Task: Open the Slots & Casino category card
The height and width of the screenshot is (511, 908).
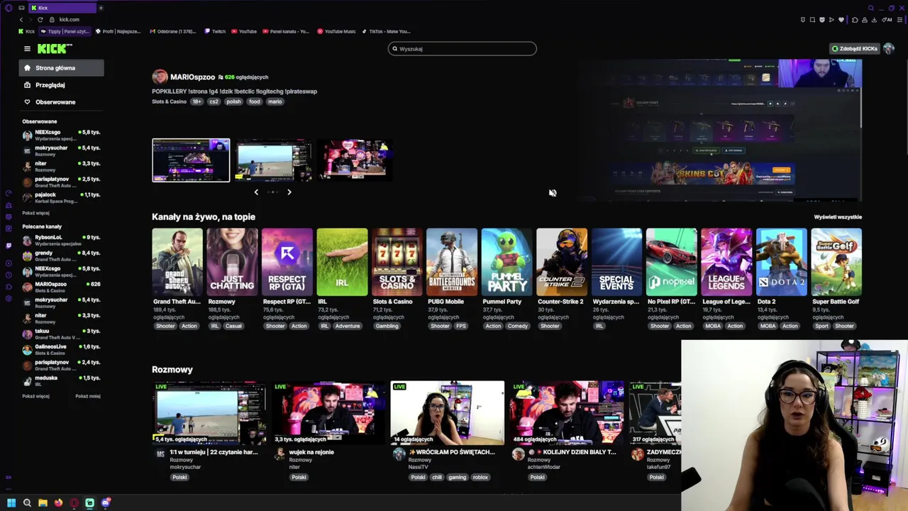Action: point(397,261)
